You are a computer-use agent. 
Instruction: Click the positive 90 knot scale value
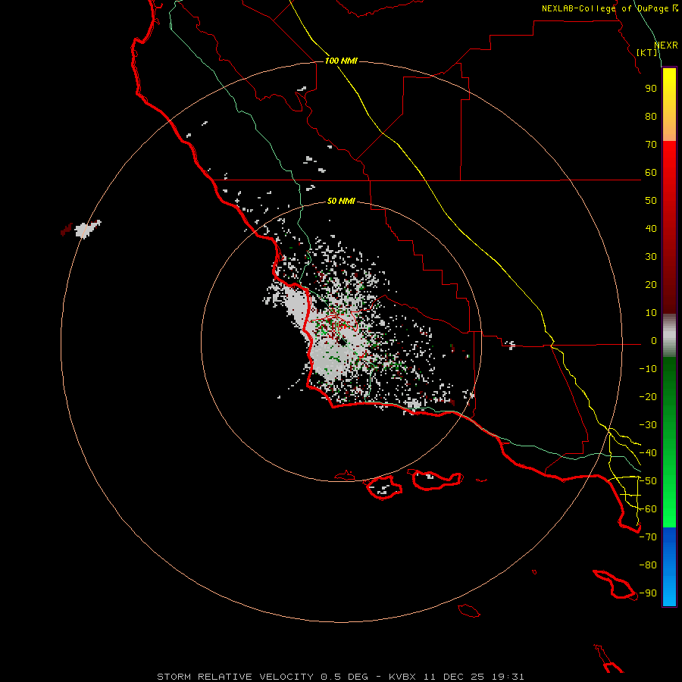tap(651, 89)
